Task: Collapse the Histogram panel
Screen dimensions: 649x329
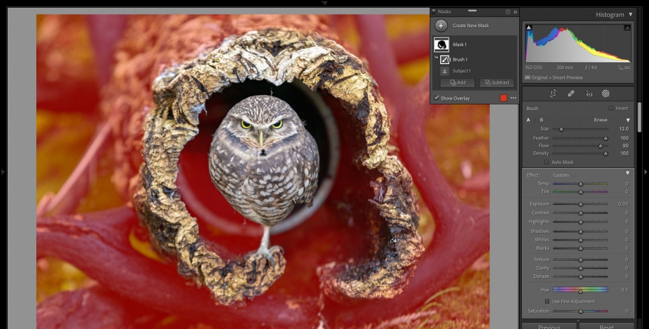Action: coord(630,15)
